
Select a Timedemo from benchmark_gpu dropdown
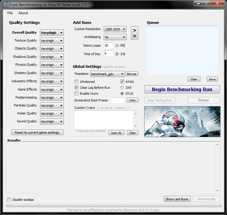tap(107, 74)
